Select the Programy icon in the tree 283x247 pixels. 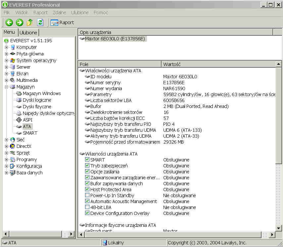[x=13, y=159]
